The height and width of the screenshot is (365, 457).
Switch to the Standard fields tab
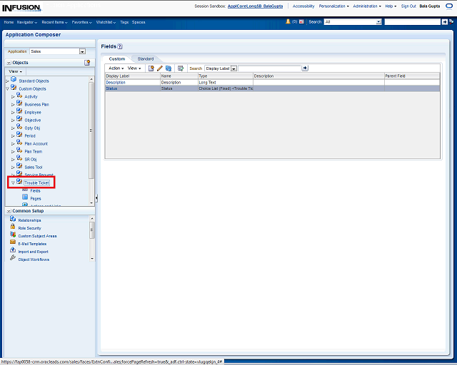[x=146, y=58]
